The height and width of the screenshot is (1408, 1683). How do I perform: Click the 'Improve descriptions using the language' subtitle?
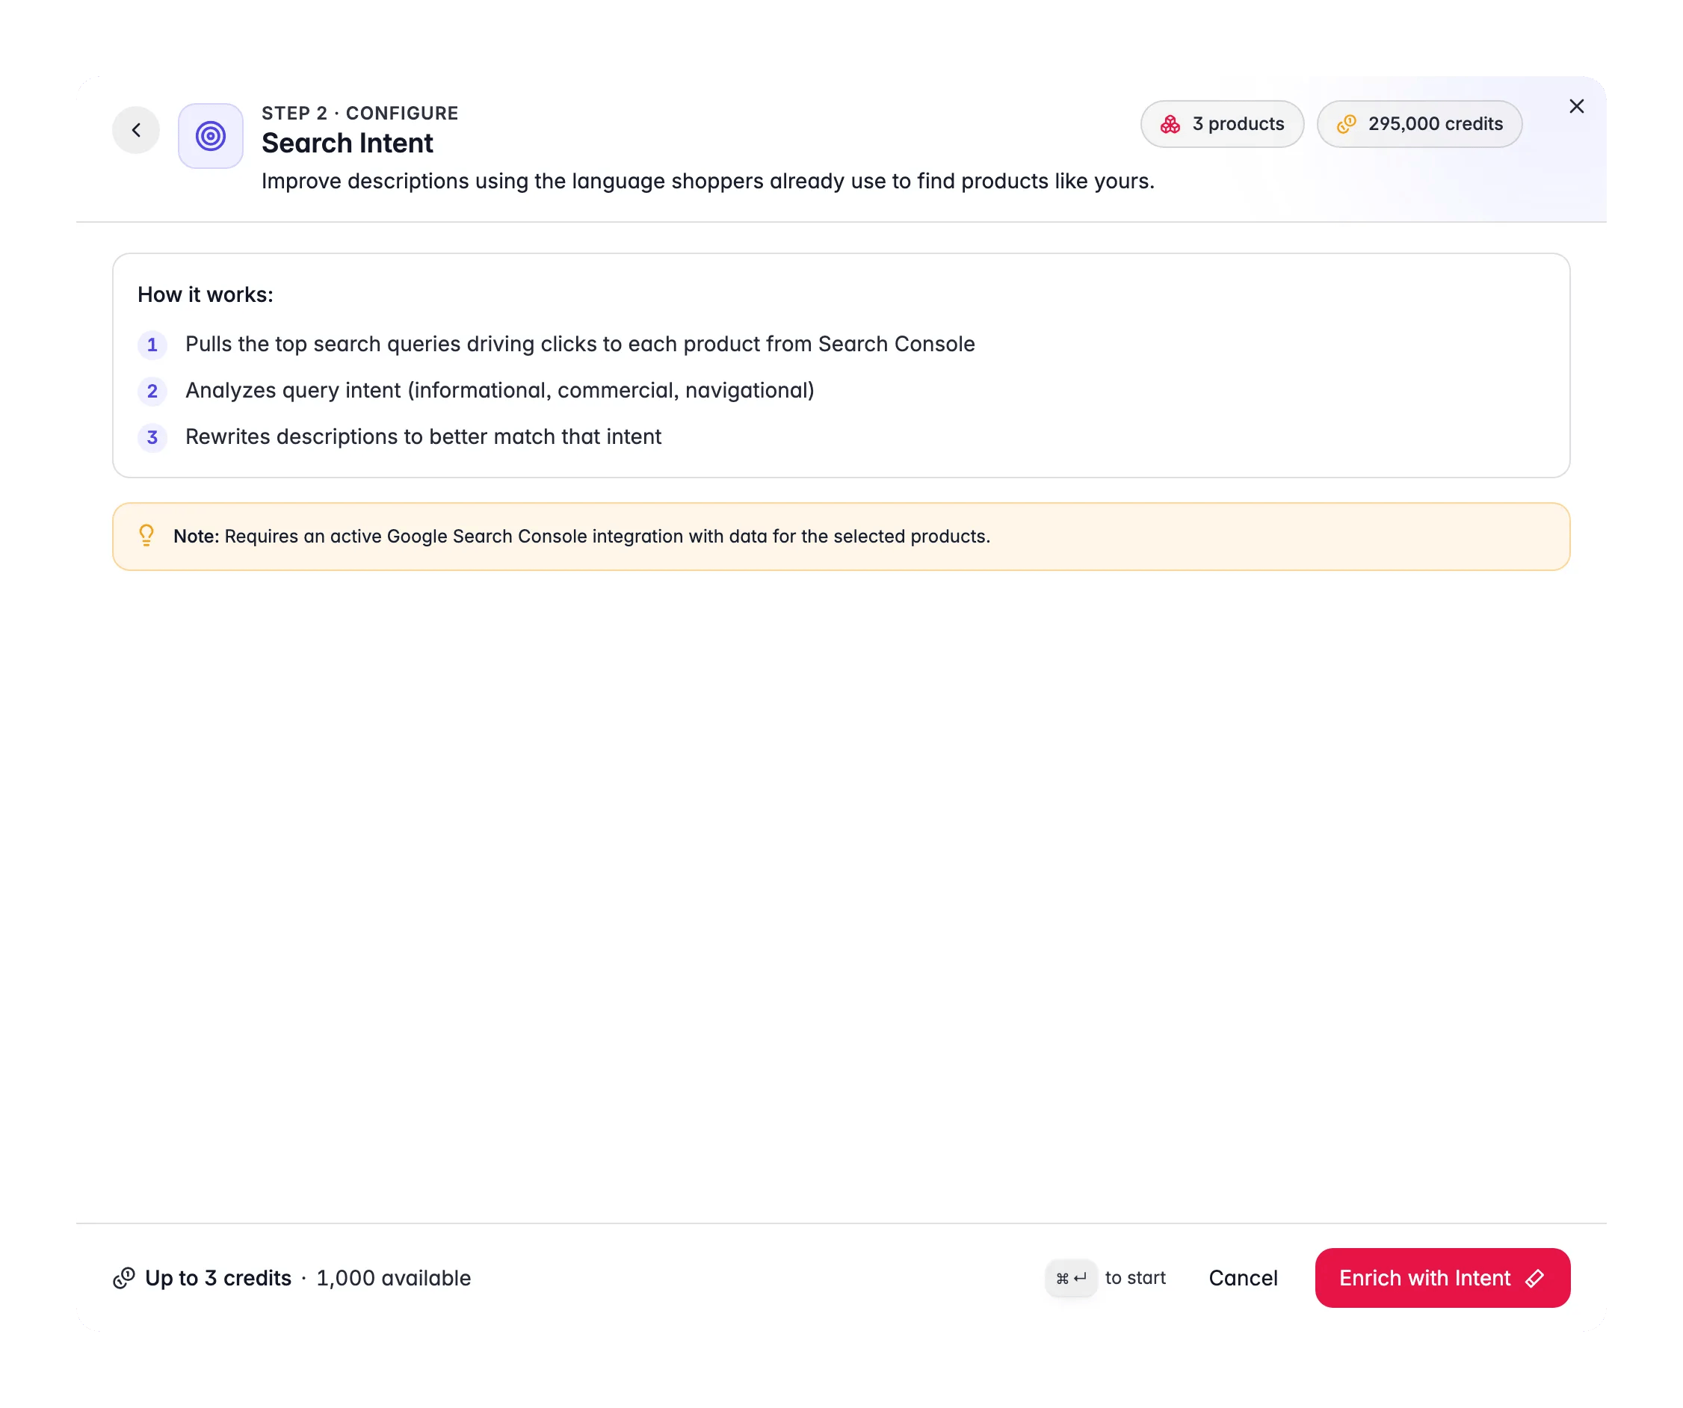tap(708, 181)
